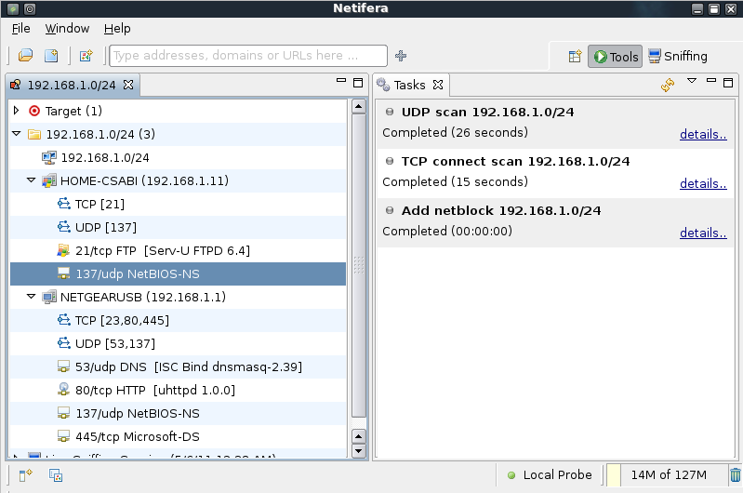Click the address and URL input field
743x493 pixels.
pos(248,56)
